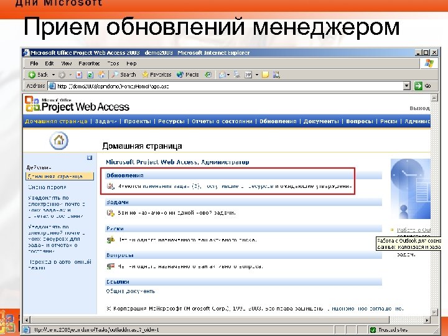Open the Favorites menu

[x=89, y=63]
